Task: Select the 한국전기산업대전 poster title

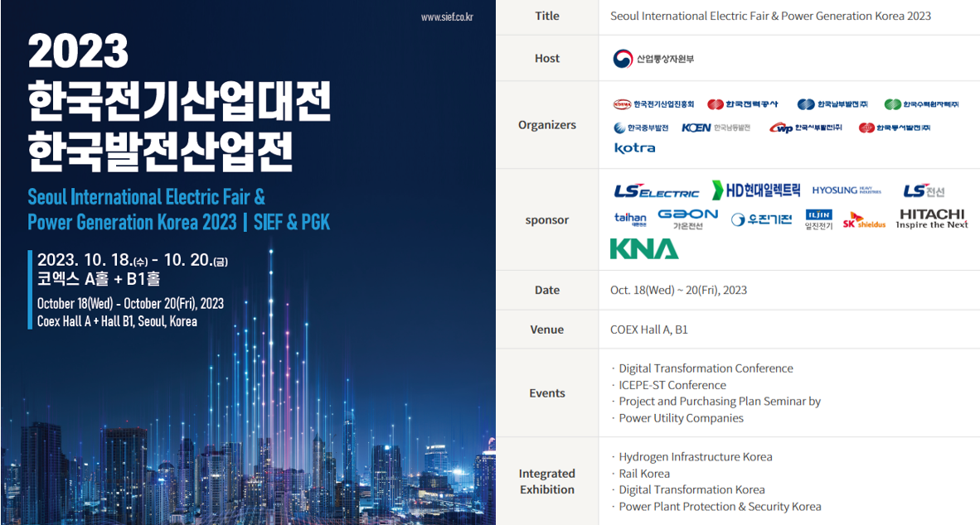Action: [179, 102]
